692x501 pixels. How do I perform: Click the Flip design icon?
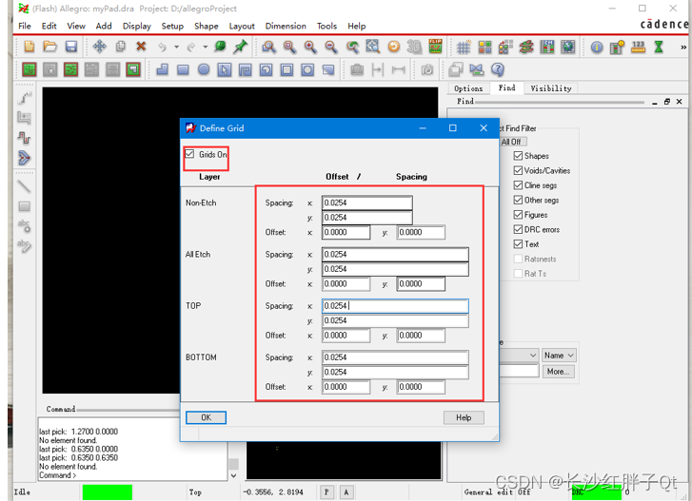436,47
